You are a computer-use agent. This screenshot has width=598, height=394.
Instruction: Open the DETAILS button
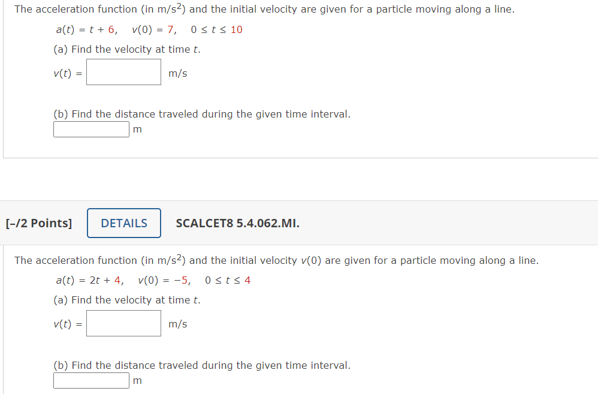123,222
